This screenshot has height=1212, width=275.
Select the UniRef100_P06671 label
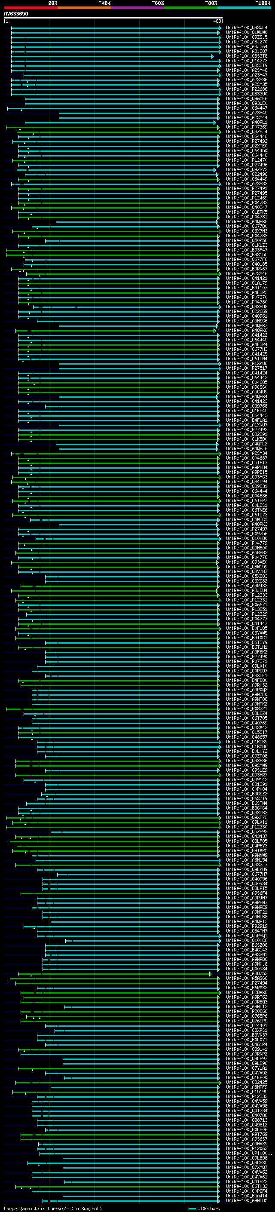tap(247, 604)
